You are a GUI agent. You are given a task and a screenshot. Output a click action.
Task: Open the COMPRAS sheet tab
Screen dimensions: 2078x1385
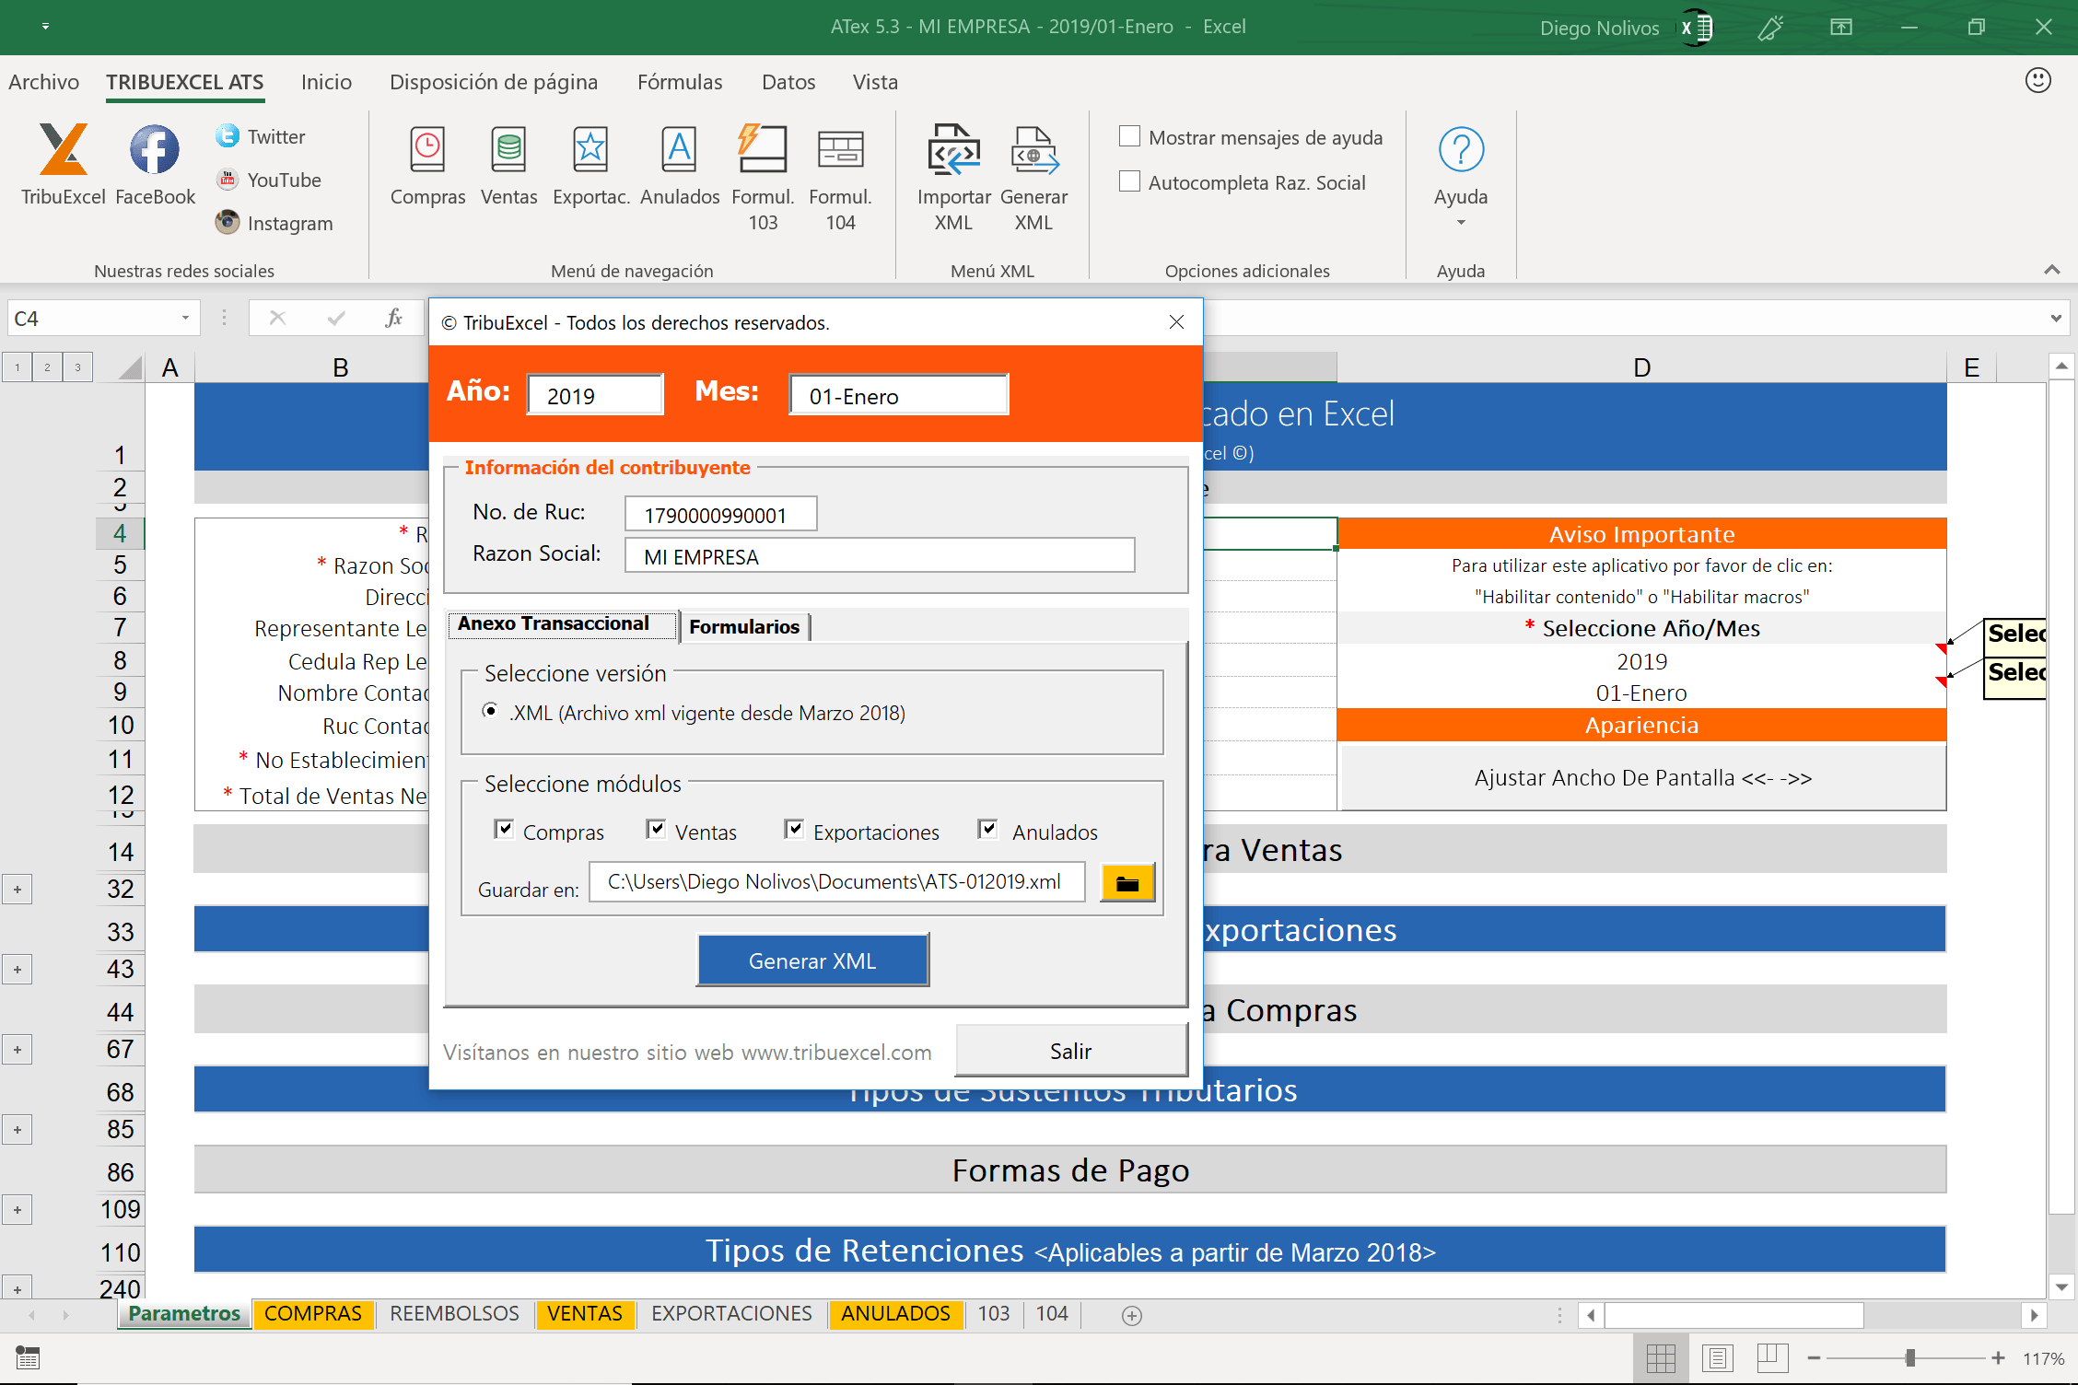pos(313,1313)
